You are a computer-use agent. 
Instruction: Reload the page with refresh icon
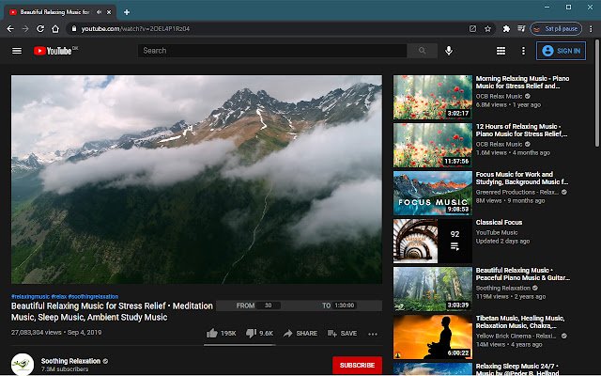pyautogui.click(x=40, y=29)
